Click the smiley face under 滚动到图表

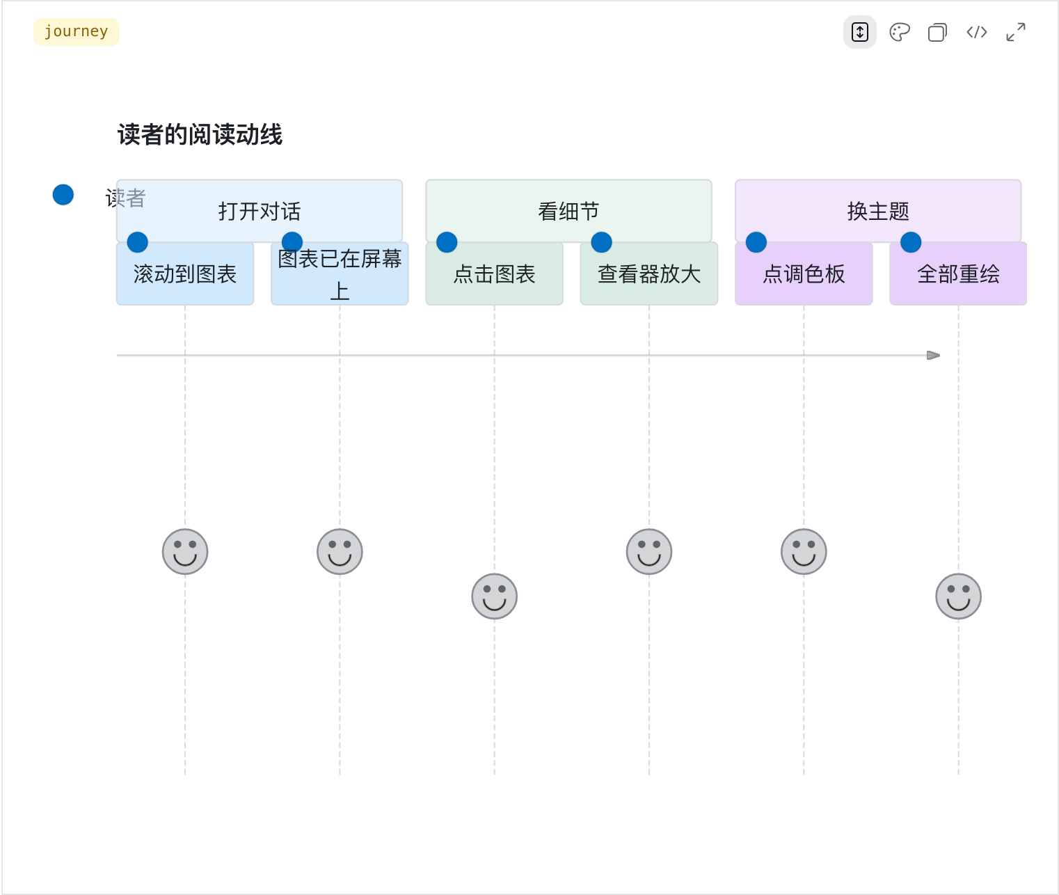pos(185,552)
